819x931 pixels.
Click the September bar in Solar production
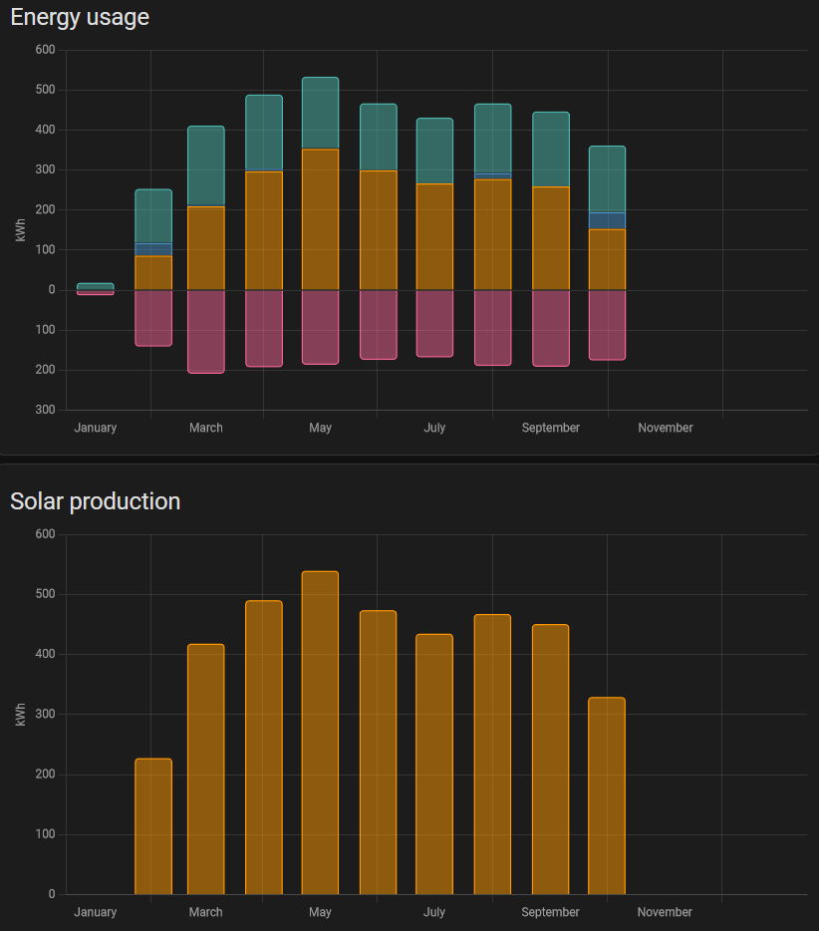(x=550, y=759)
